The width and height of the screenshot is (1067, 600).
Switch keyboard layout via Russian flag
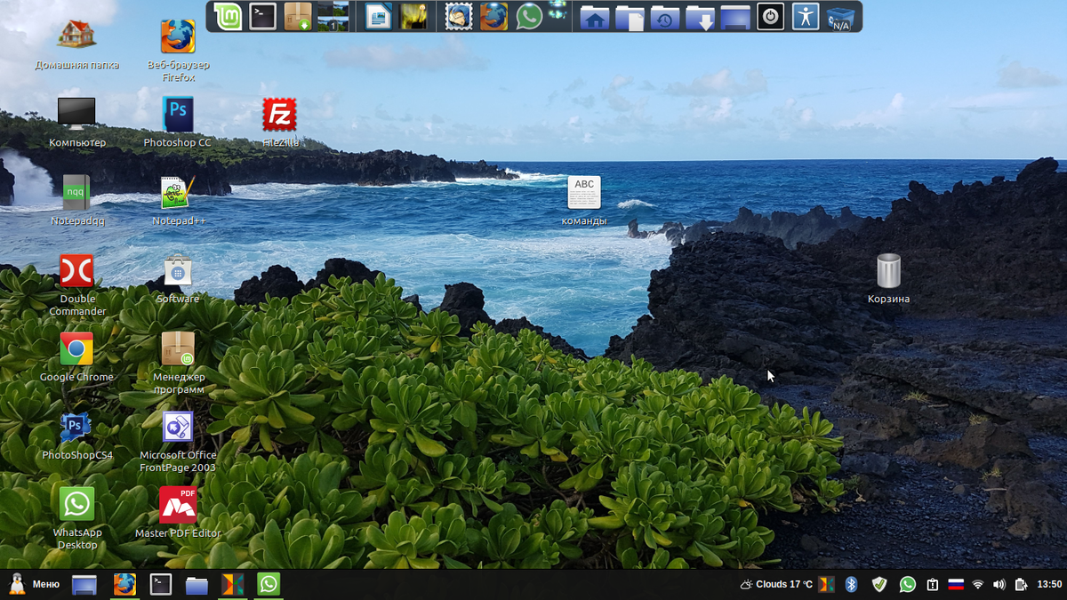[x=956, y=584]
